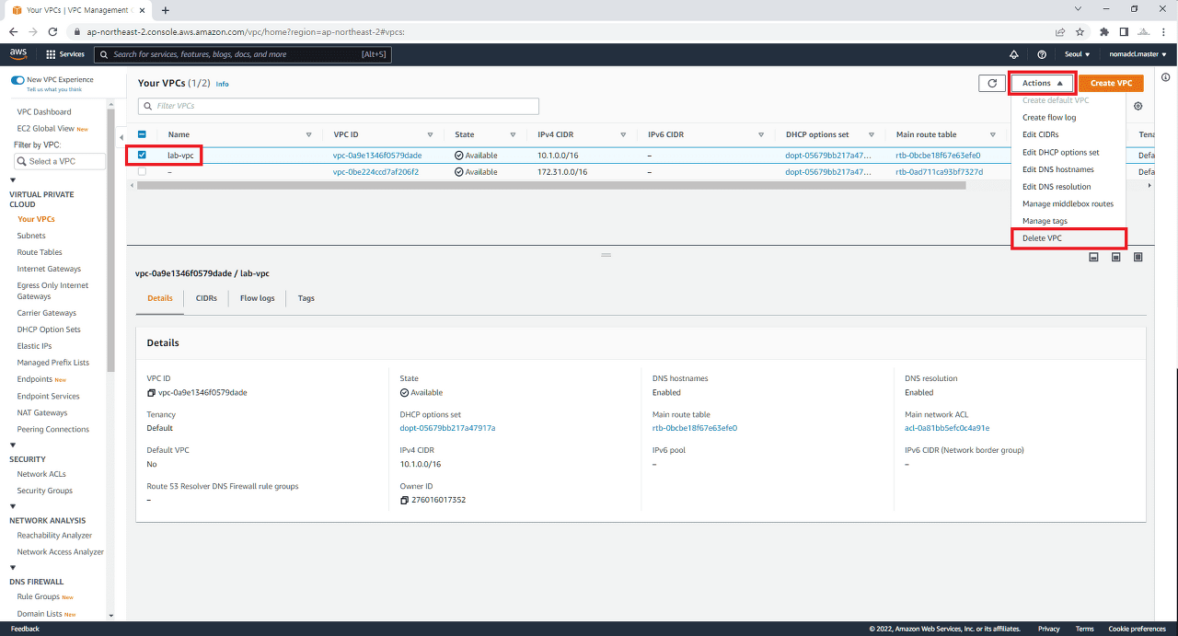Open vpc-0a9e1346f0579dade link in table
This screenshot has width=1178, height=636.
tap(377, 155)
